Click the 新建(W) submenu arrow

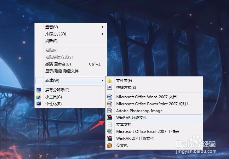click(103, 81)
